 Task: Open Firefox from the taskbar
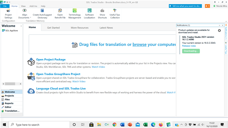point(161,124)
